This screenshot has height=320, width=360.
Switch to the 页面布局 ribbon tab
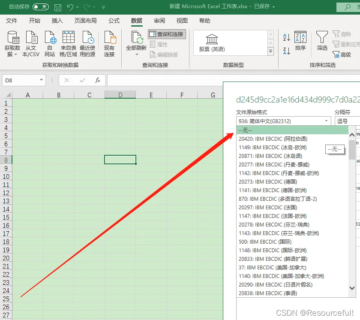point(85,21)
